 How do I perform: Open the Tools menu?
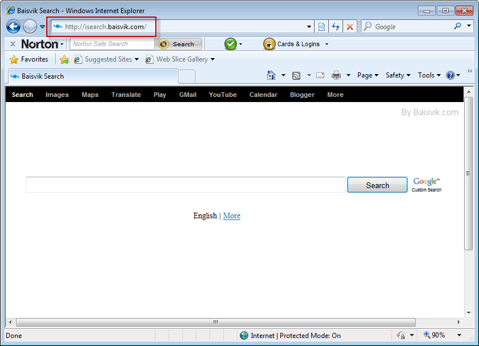coord(429,75)
